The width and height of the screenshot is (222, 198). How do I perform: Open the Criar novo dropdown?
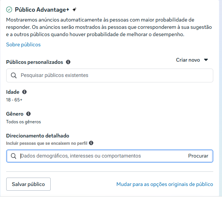[188, 60]
